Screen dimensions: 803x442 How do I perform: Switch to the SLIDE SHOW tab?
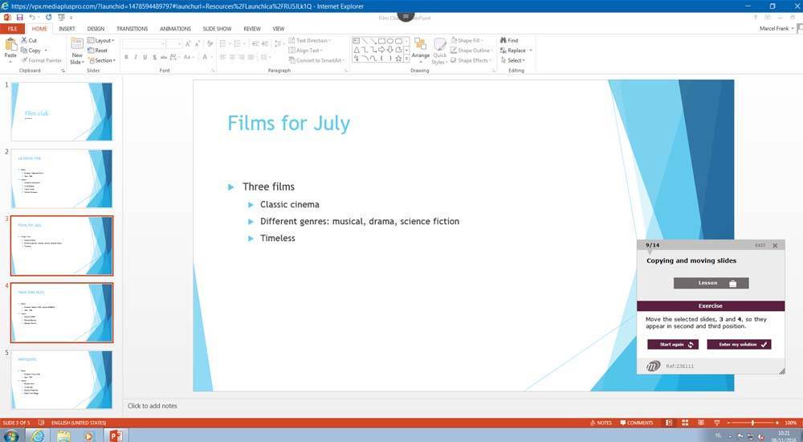(x=217, y=28)
